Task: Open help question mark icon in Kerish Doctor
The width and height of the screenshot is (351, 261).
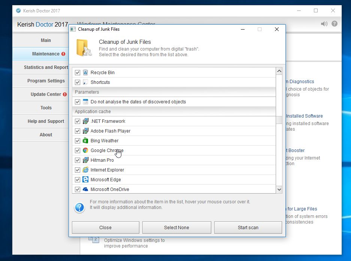Action: click(335, 24)
